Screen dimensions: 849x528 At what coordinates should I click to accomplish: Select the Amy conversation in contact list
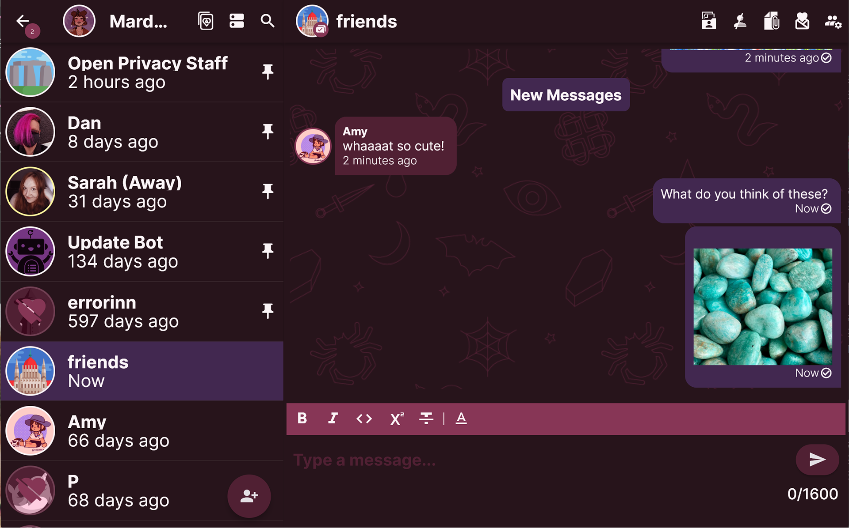[142, 431]
